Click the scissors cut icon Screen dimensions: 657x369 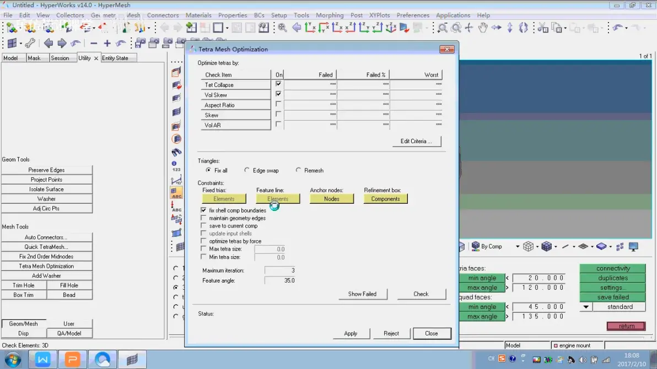(x=542, y=28)
